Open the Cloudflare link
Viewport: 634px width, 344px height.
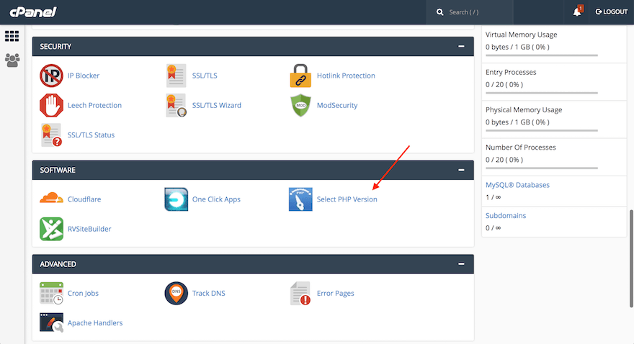coord(84,199)
